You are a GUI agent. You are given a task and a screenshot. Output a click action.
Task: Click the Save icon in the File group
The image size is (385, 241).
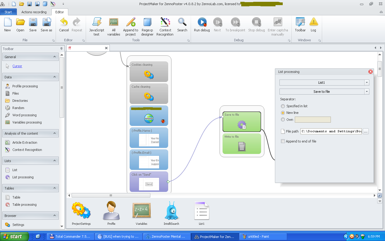coord(33,22)
